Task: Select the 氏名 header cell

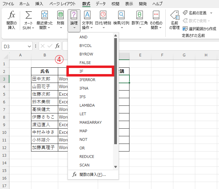Action: click(44, 71)
